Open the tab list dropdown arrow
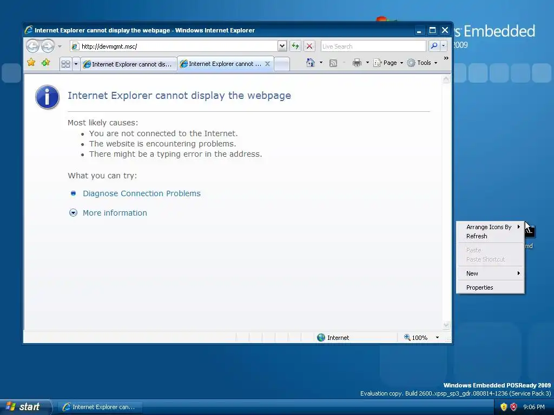The width and height of the screenshot is (554, 415). pos(76,64)
